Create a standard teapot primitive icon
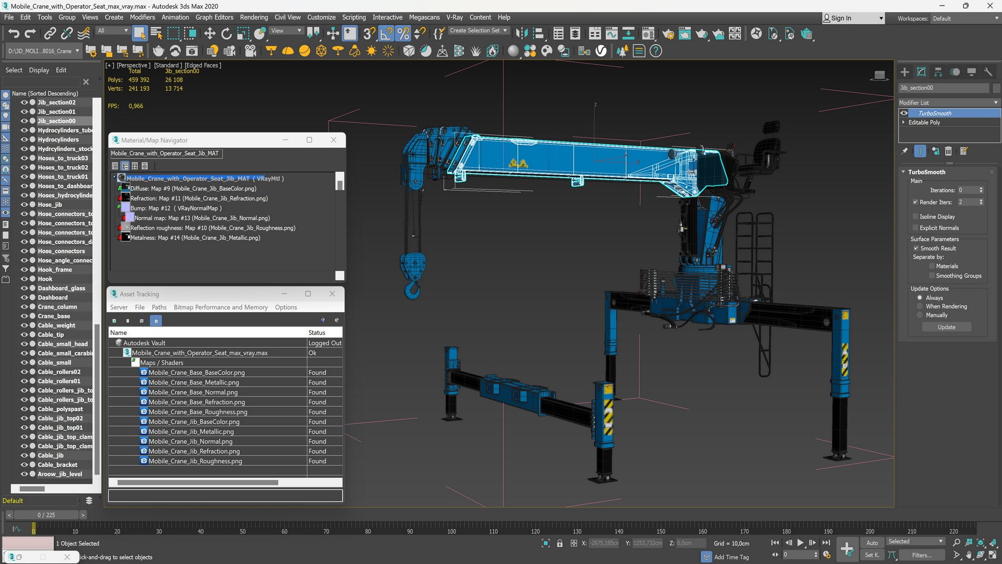 click(x=158, y=51)
